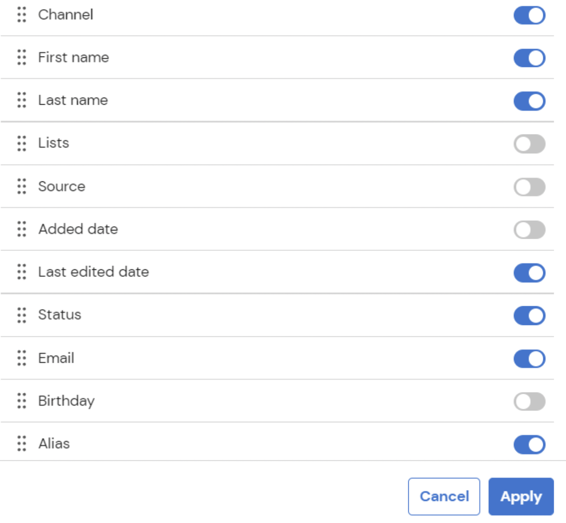The image size is (566, 523).
Task: Click the drag handle beside Last name
Action: [21, 100]
